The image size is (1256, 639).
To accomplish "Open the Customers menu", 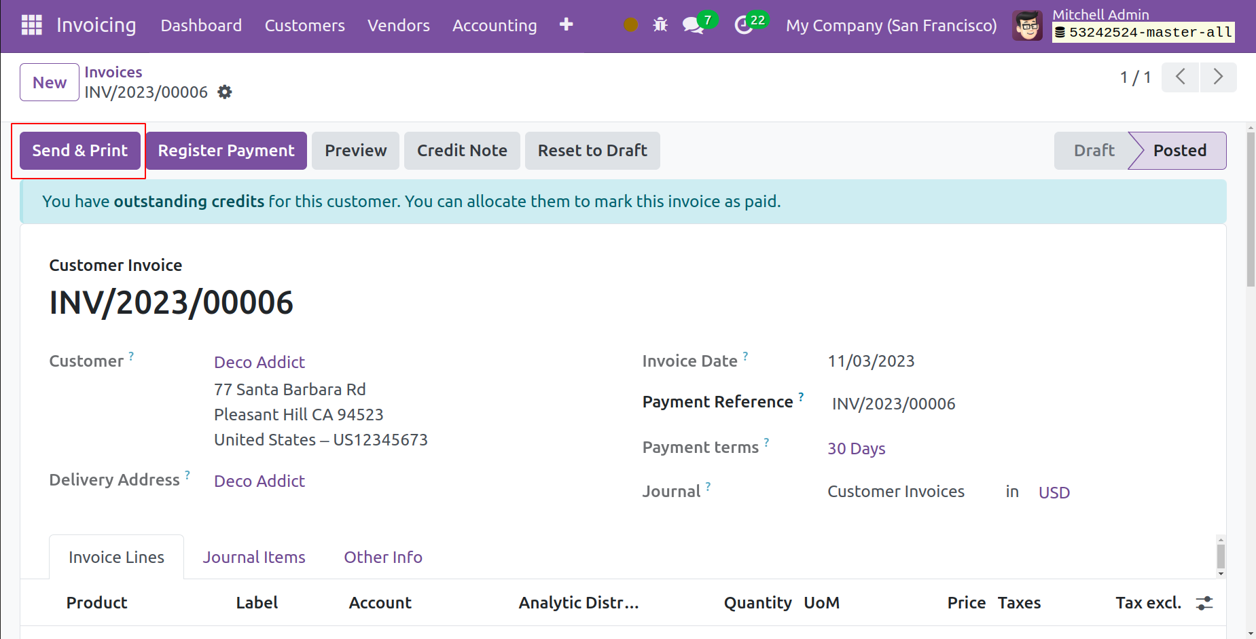I will coord(305,26).
